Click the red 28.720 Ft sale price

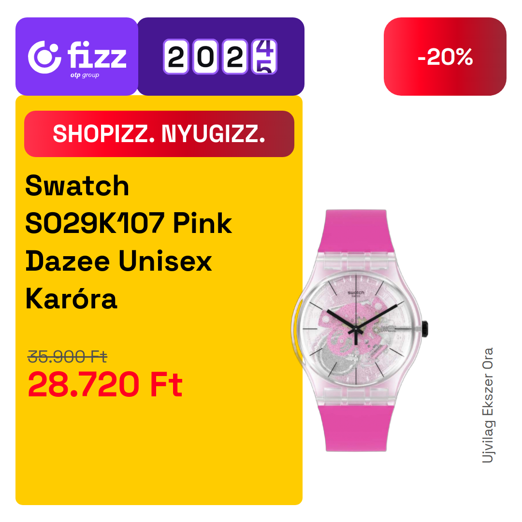coord(105,385)
